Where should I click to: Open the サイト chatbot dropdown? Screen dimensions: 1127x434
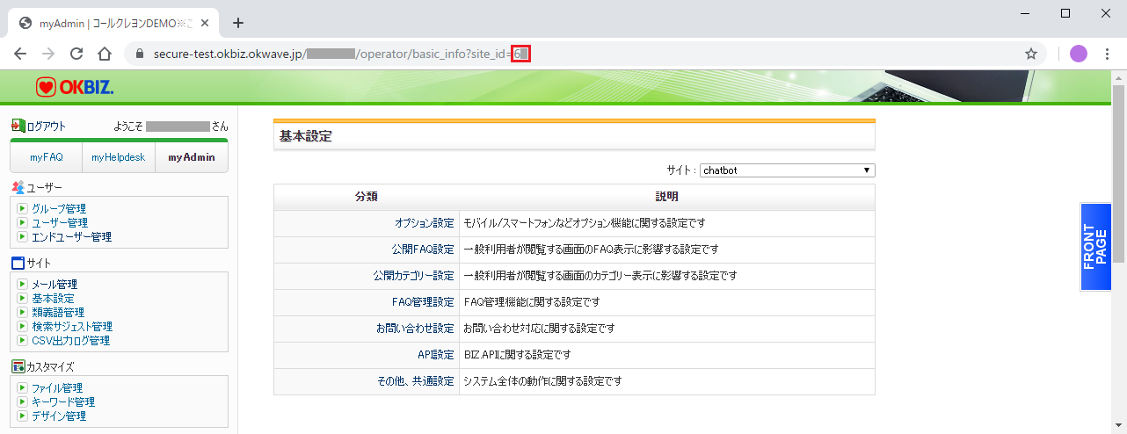pyautogui.click(x=787, y=170)
